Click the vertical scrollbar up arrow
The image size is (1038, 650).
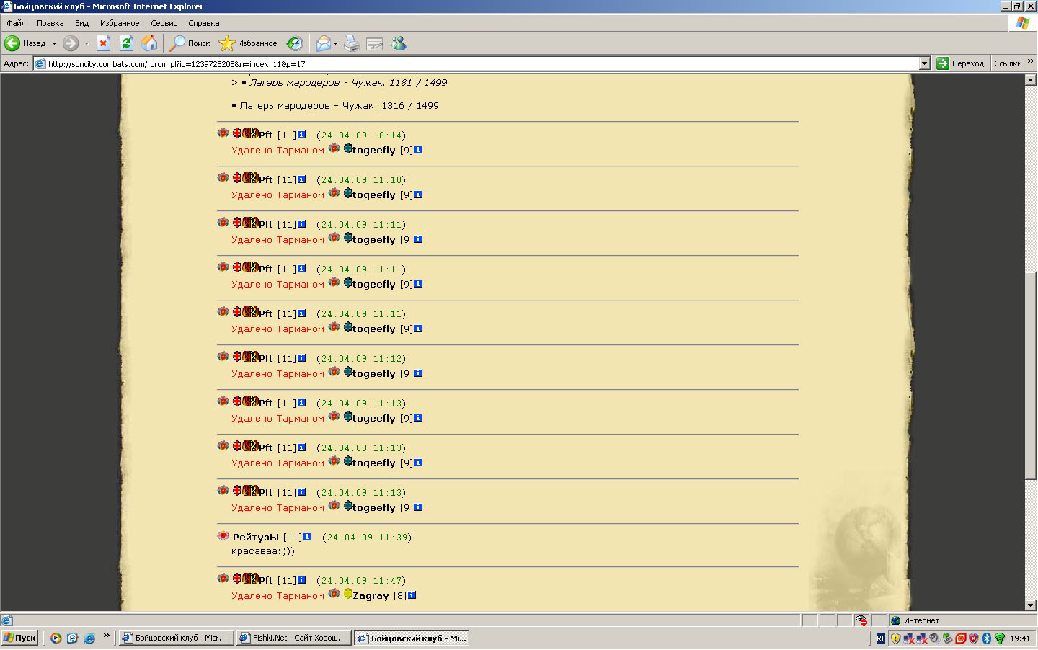tap(1031, 80)
